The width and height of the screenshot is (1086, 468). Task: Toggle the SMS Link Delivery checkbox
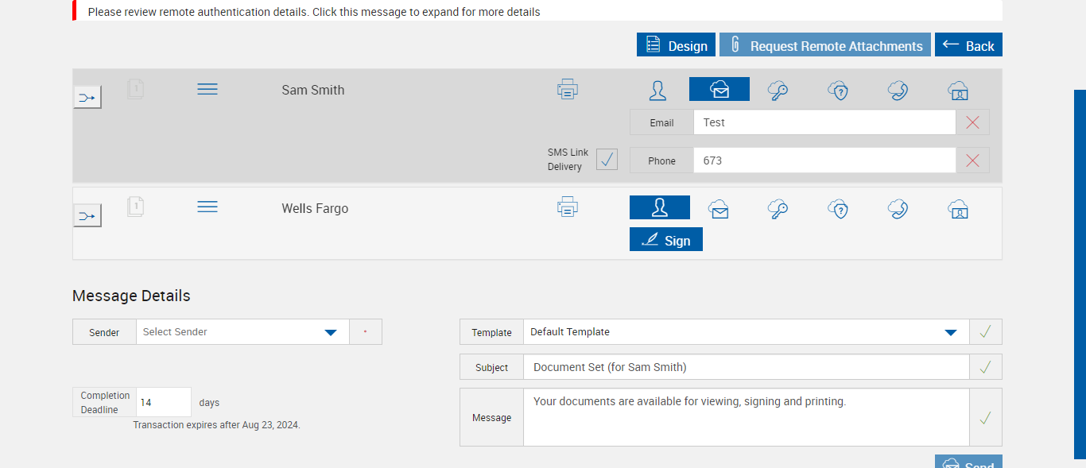pyautogui.click(x=607, y=159)
